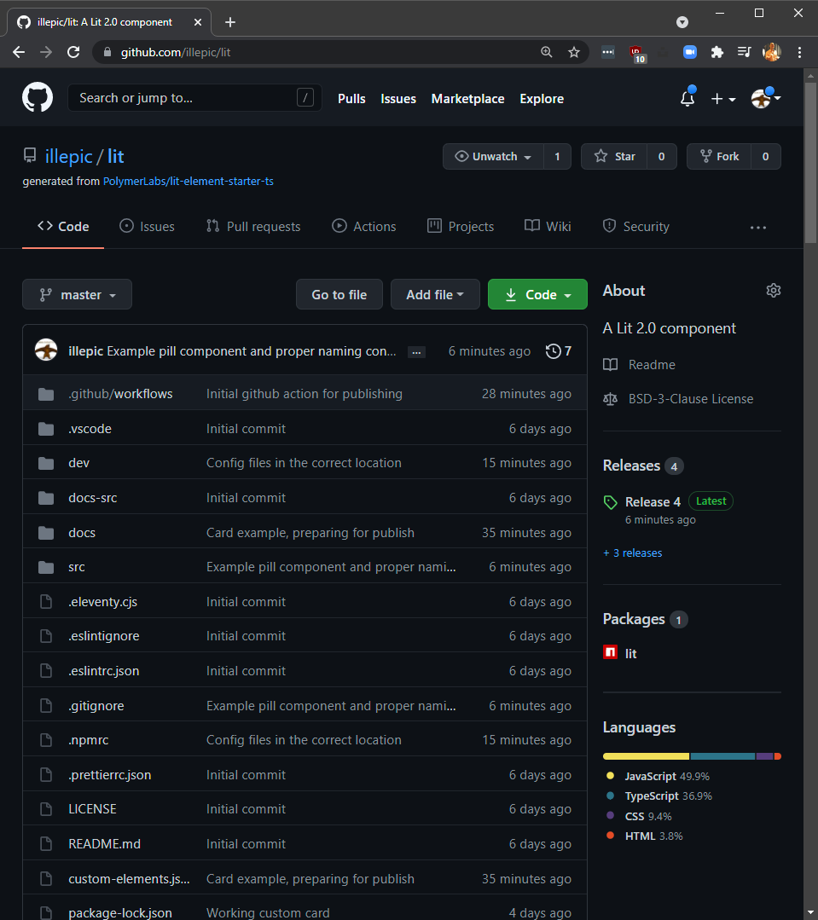This screenshot has width=818, height=920.
Task: Click the npm package icon for lit
Action: click(610, 652)
